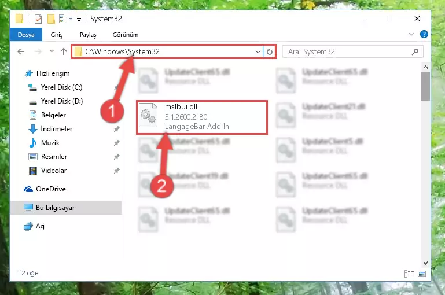Click the Ara: System32 search field
Screen dimensions: 445x295
click(x=353, y=51)
